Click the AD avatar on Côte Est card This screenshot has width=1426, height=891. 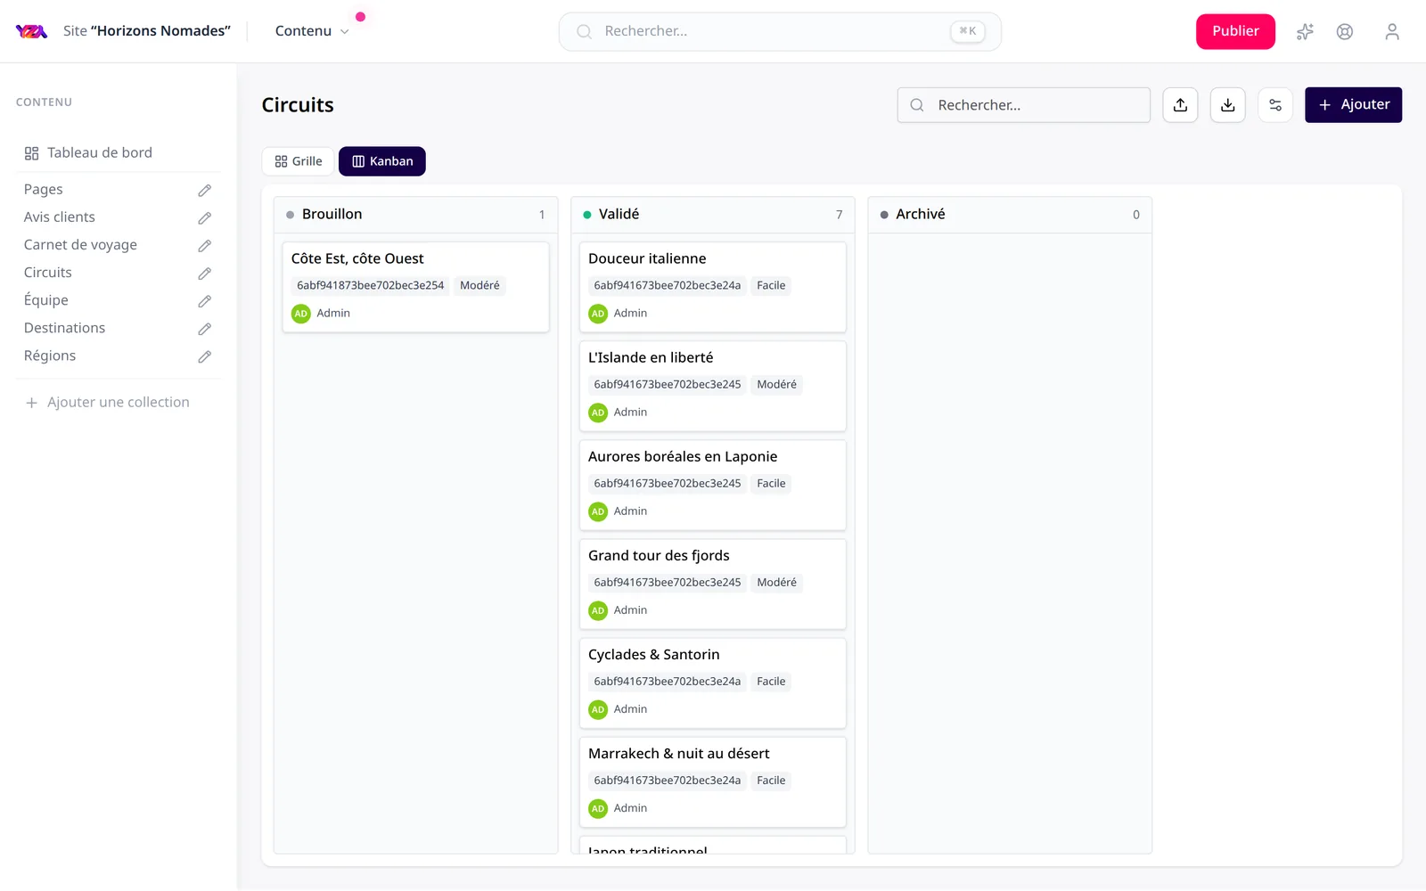(301, 314)
